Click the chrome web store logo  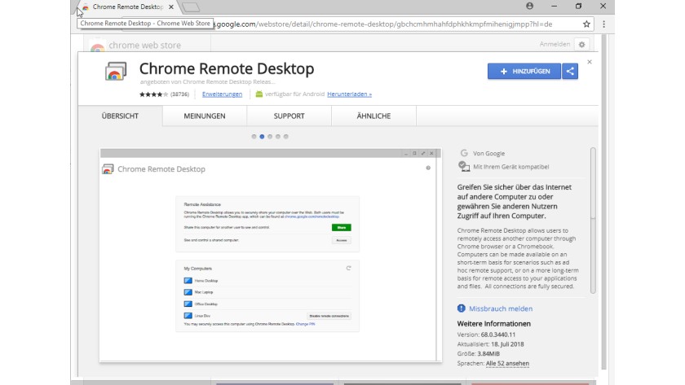click(x=135, y=45)
